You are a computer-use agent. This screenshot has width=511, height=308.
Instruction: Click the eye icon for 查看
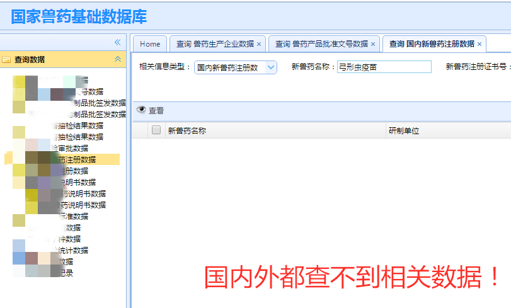click(x=141, y=110)
